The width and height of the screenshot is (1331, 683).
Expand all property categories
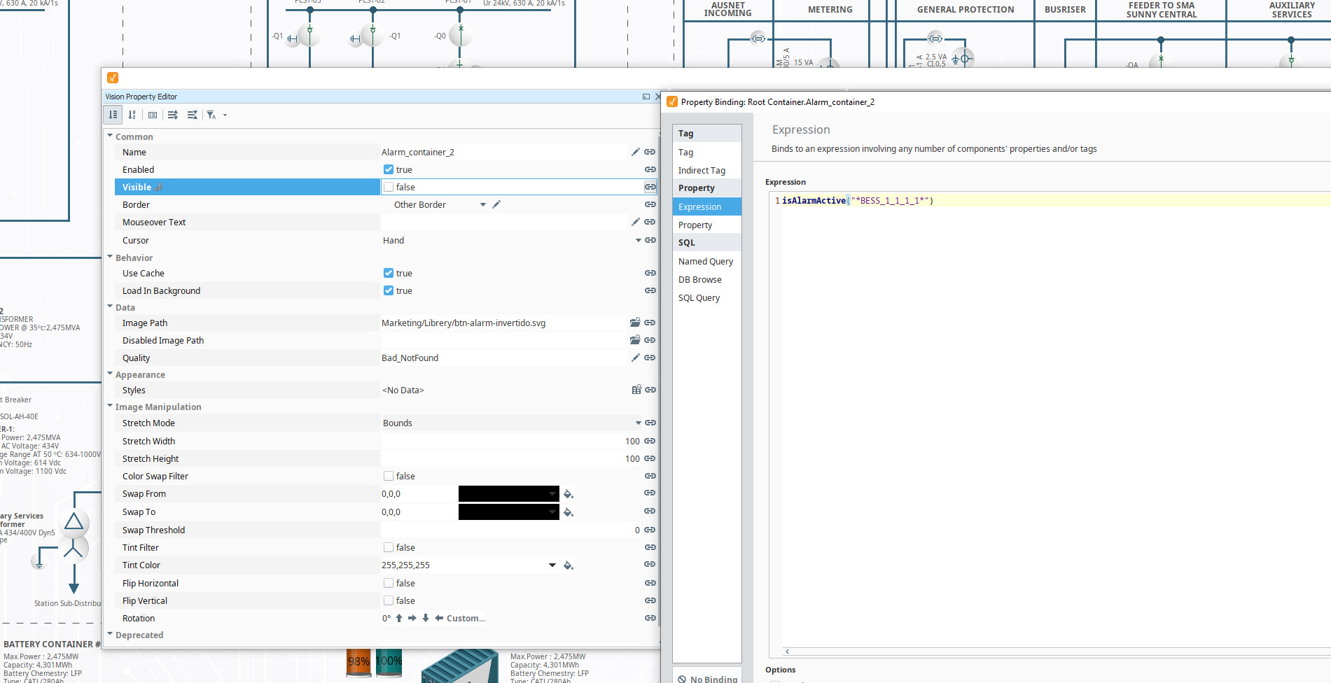(173, 115)
